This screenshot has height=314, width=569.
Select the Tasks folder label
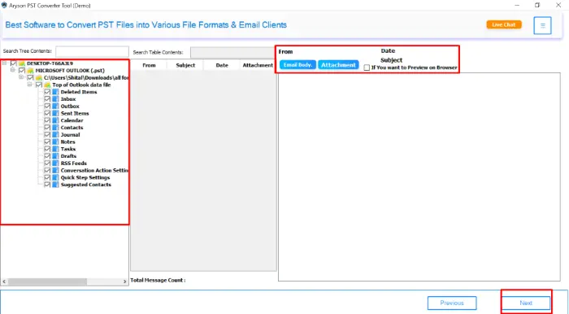[x=68, y=149]
